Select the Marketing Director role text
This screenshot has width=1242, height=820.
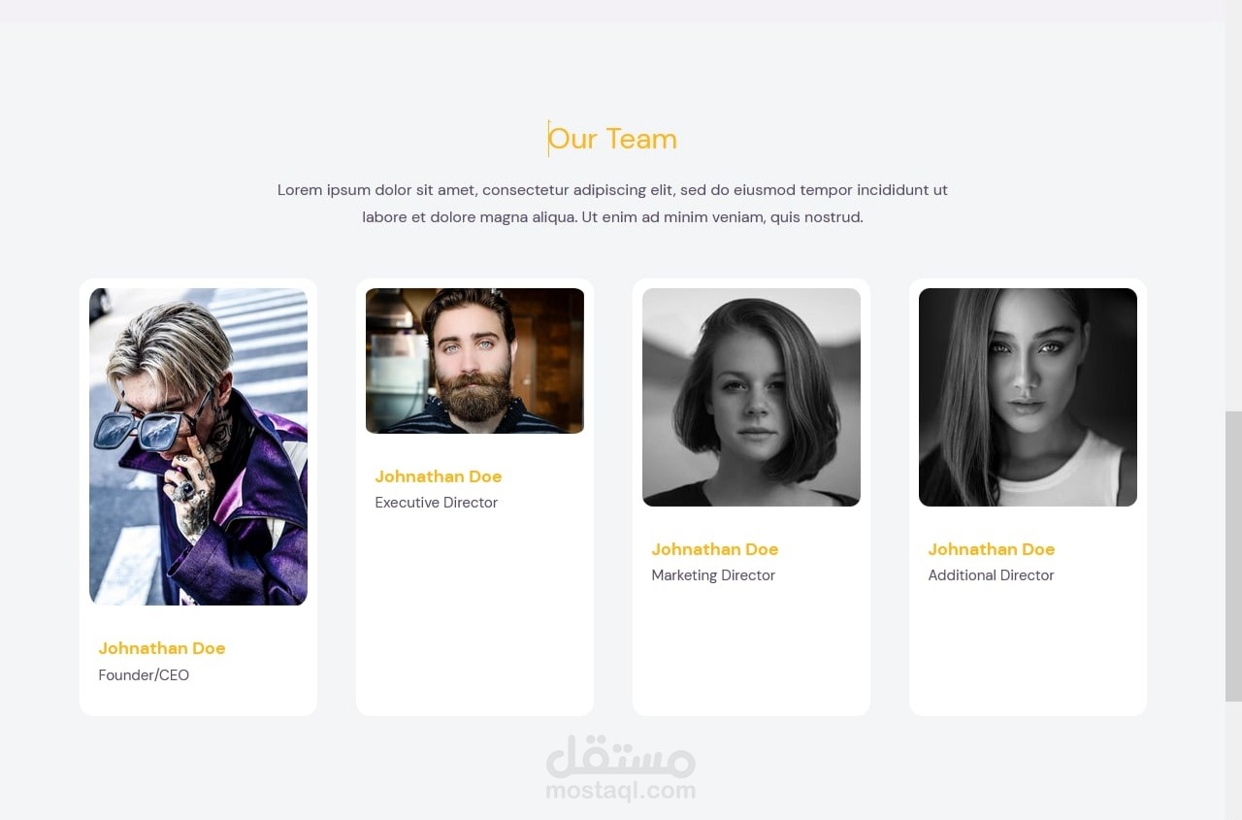pyautogui.click(x=713, y=575)
